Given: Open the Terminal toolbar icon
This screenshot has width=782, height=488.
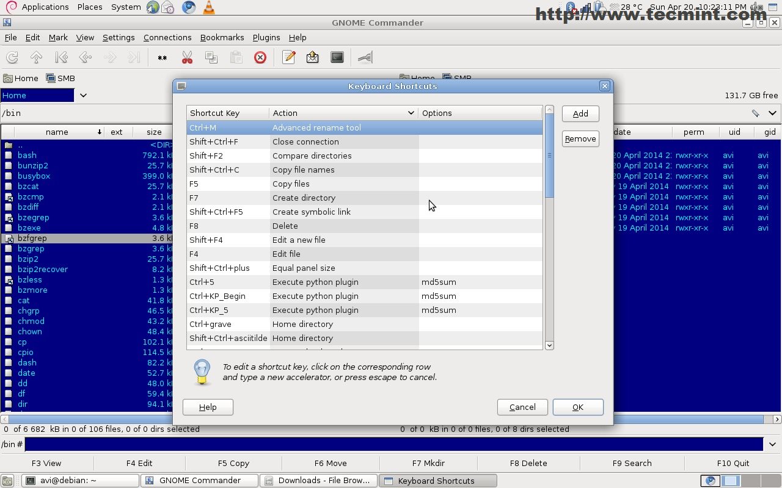Looking at the screenshot, I should point(337,57).
